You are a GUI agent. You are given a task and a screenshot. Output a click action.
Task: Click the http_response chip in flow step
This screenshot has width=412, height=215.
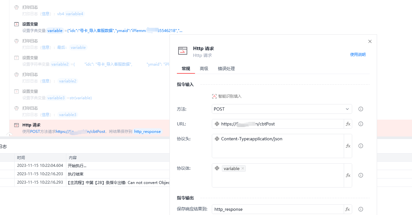(x=147, y=132)
